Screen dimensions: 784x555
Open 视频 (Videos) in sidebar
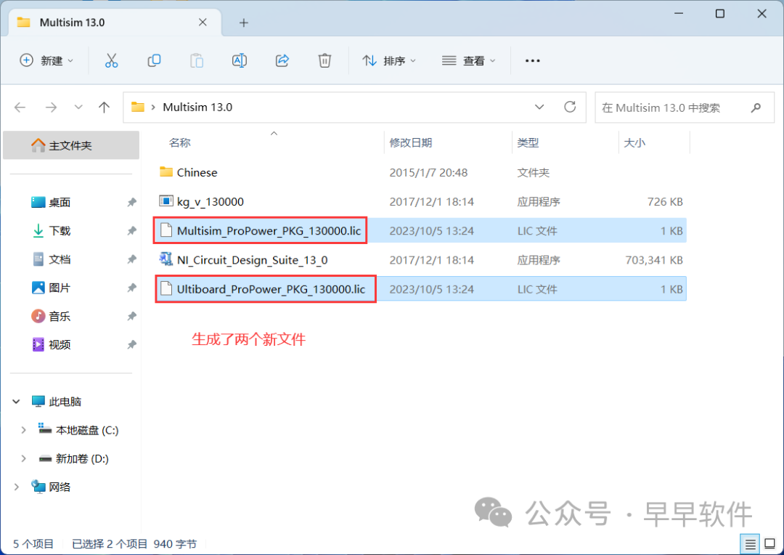(60, 345)
